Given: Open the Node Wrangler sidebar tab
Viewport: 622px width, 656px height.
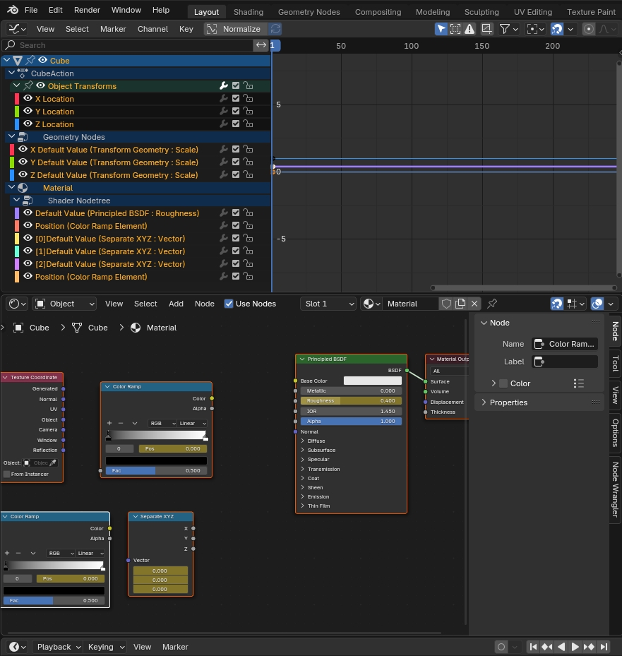Looking at the screenshot, I should click(616, 489).
